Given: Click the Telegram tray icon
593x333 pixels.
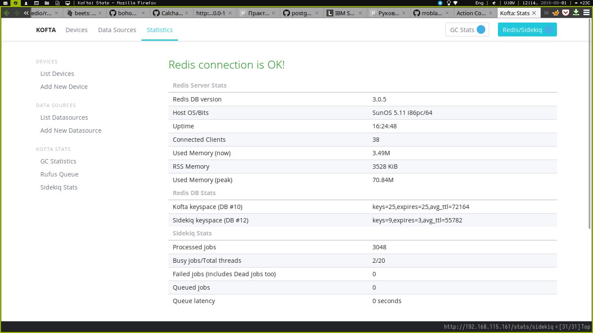Looking at the screenshot, I should (440, 3).
